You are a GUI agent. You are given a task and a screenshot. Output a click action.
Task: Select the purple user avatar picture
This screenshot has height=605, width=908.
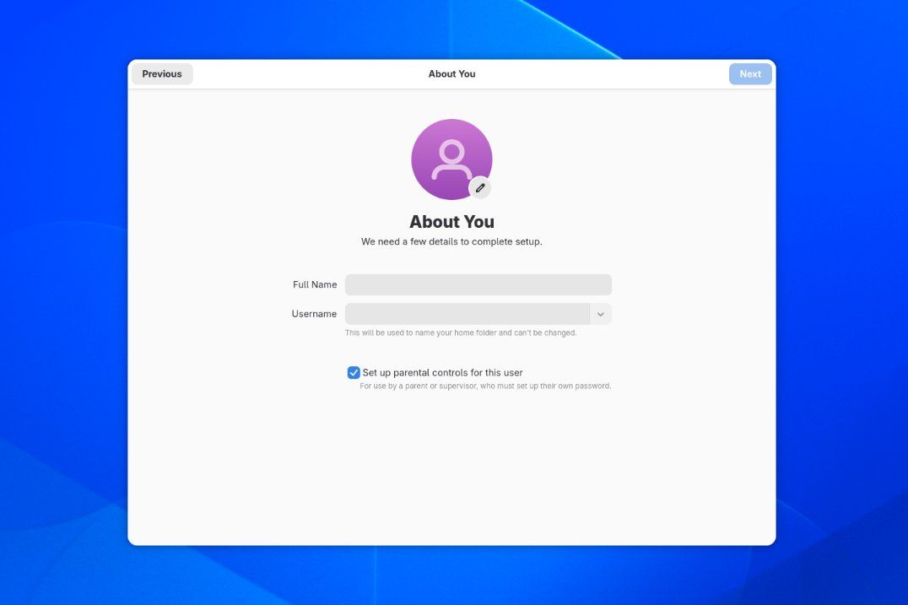tap(451, 159)
